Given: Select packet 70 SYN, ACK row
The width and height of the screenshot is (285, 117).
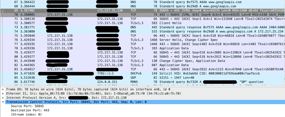Looking at the screenshot, I should click(x=143, y=15).
